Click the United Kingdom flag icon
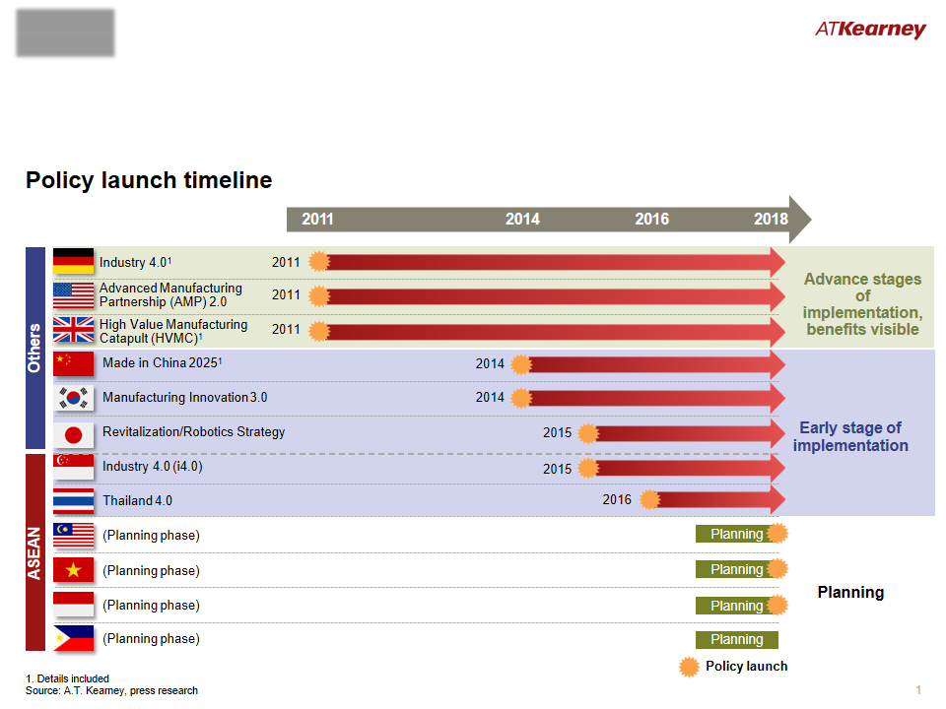Image resolution: width=946 pixels, height=709 pixels. point(73,330)
